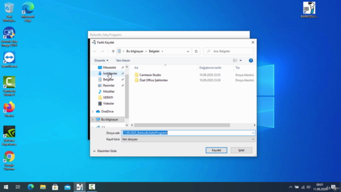Click the Ara: Belgeler search box
This screenshot has height=192, width=341.
[229, 51]
